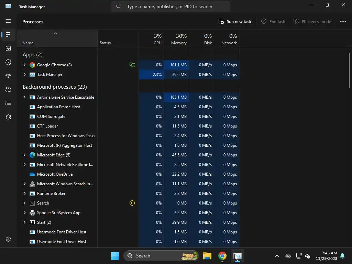Expand the Start (2) process group
Screen dimensions: 352x264
coord(24,222)
